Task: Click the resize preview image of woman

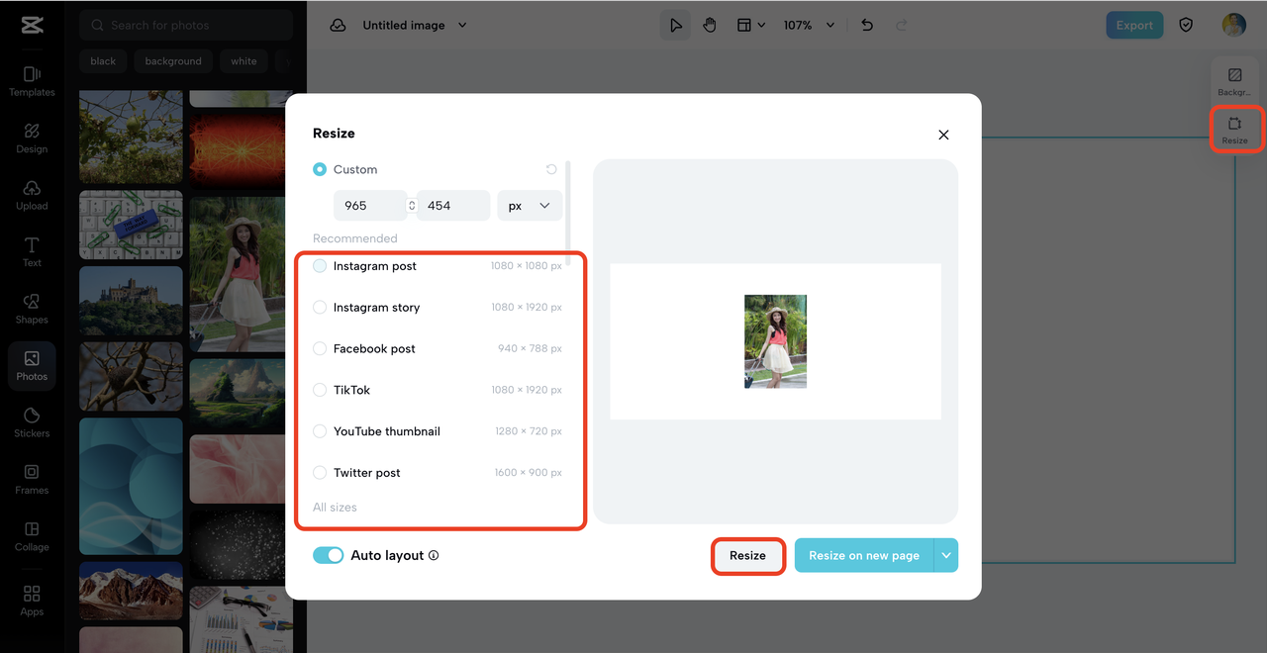Action: point(775,341)
